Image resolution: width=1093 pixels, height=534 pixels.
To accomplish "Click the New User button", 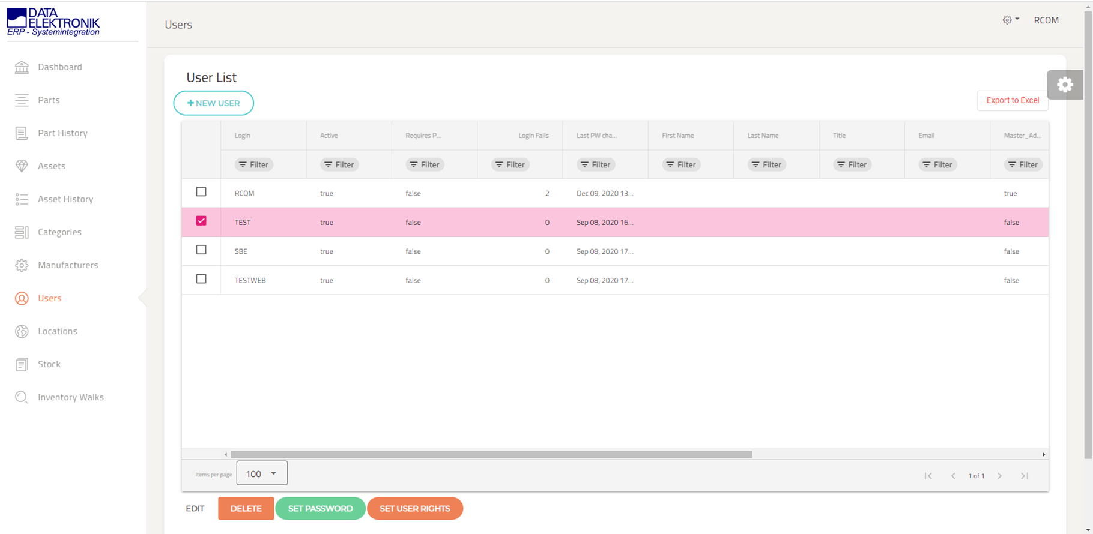I will point(214,103).
